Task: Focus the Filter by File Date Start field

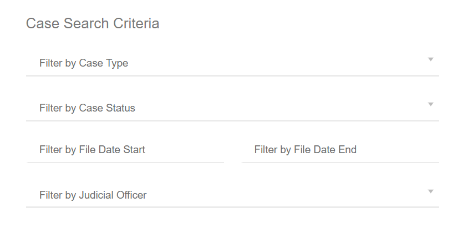Action: point(125,150)
